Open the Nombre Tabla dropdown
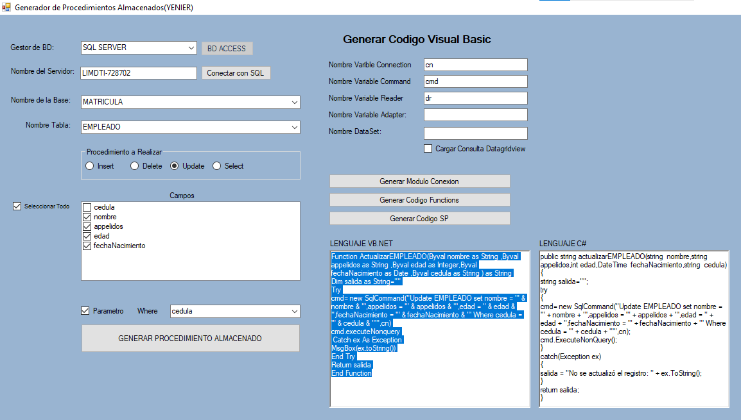 tap(294, 128)
